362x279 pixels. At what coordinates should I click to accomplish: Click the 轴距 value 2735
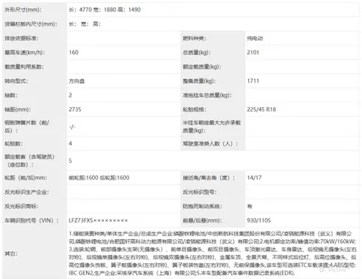[75, 109]
